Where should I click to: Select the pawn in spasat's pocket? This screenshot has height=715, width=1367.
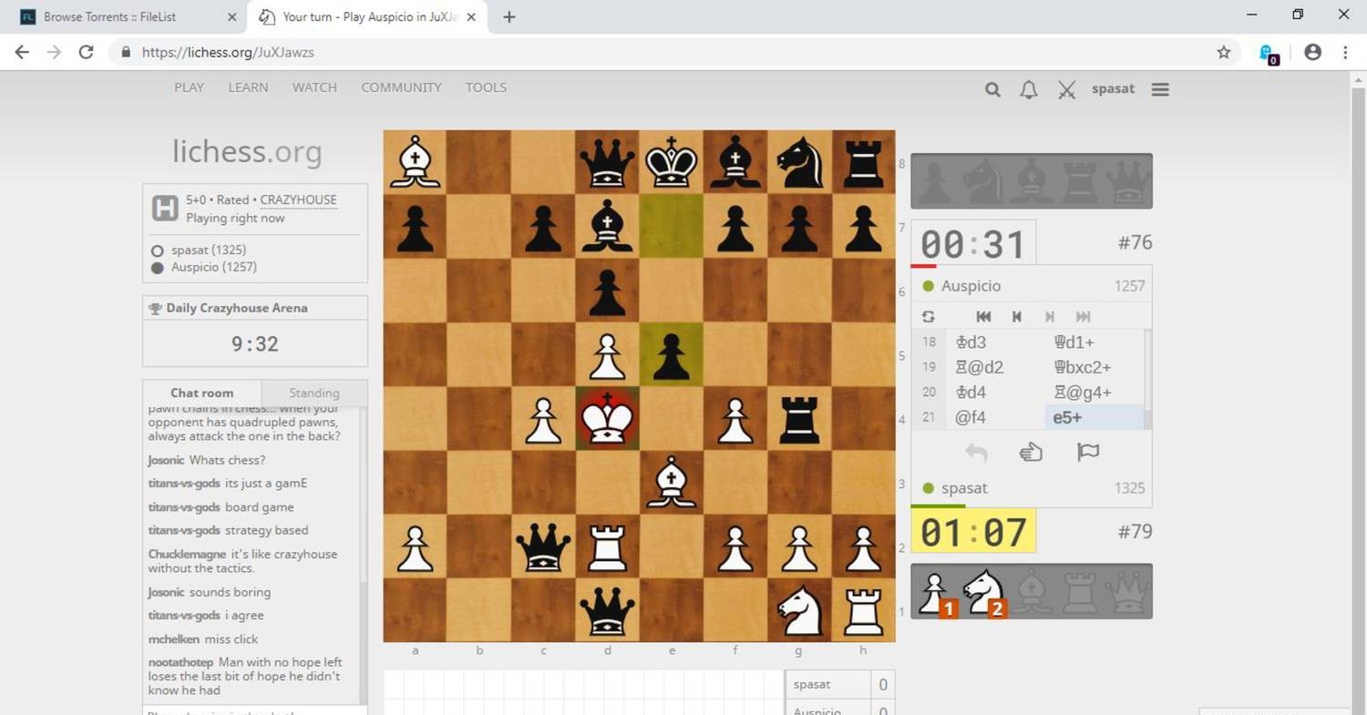[935, 590]
